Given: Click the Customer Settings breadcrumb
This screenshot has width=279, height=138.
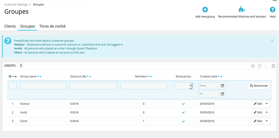Looking at the screenshot, I should (x=16, y=5).
